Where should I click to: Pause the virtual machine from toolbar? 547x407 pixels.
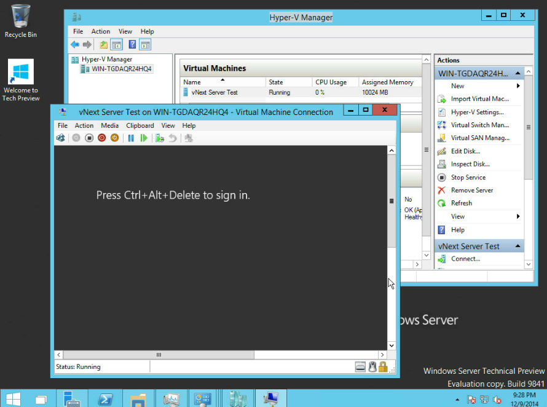coord(131,138)
